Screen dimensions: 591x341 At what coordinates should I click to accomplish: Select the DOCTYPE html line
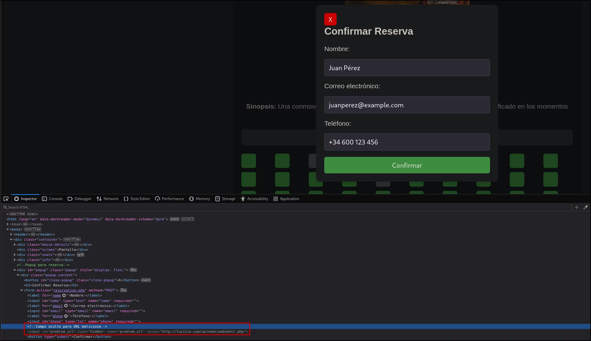point(22,214)
